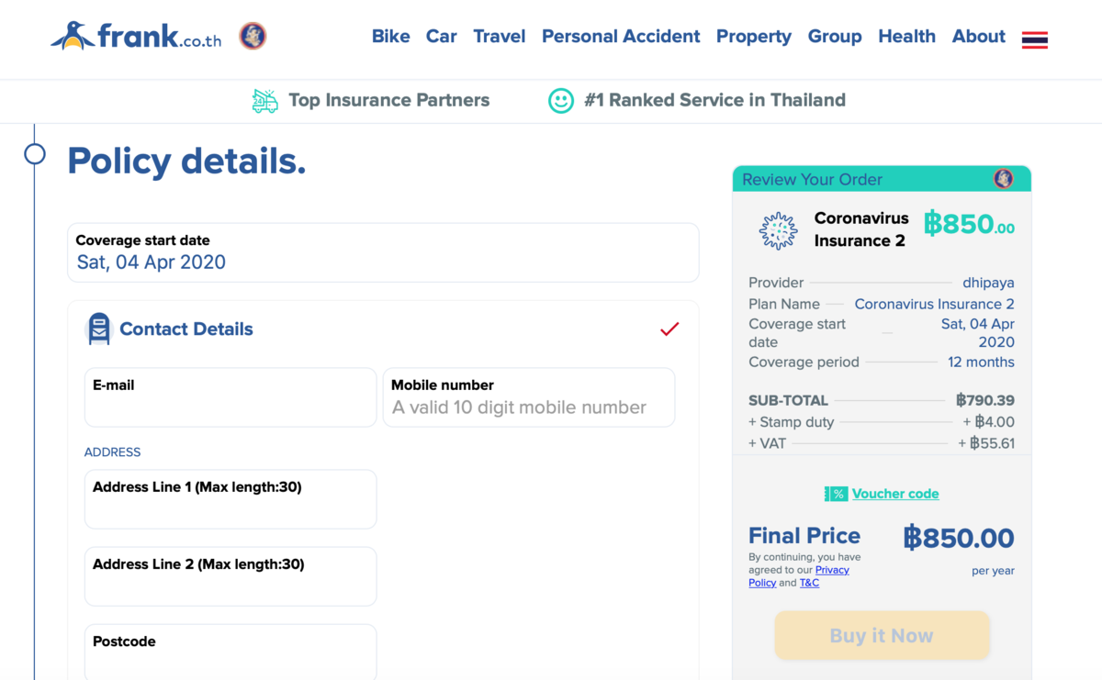The width and height of the screenshot is (1102, 680).
Task: Open the Personal Accident menu item
Action: click(x=621, y=37)
